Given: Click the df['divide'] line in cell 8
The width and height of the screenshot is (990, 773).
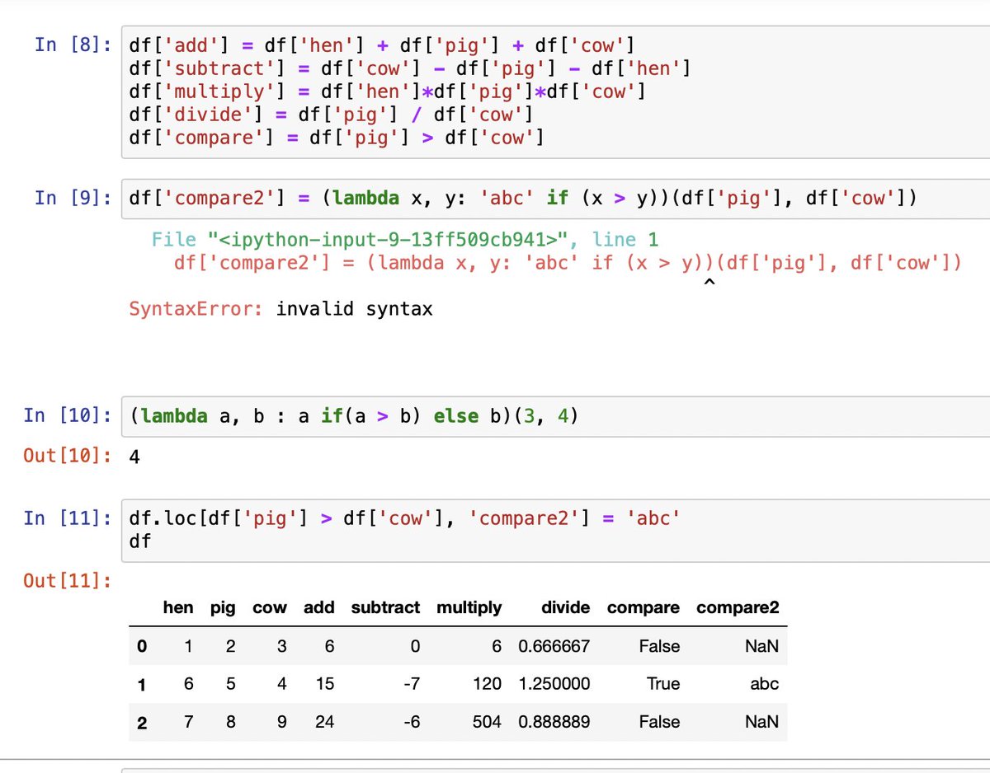Looking at the screenshot, I should (x=332, y=114).
